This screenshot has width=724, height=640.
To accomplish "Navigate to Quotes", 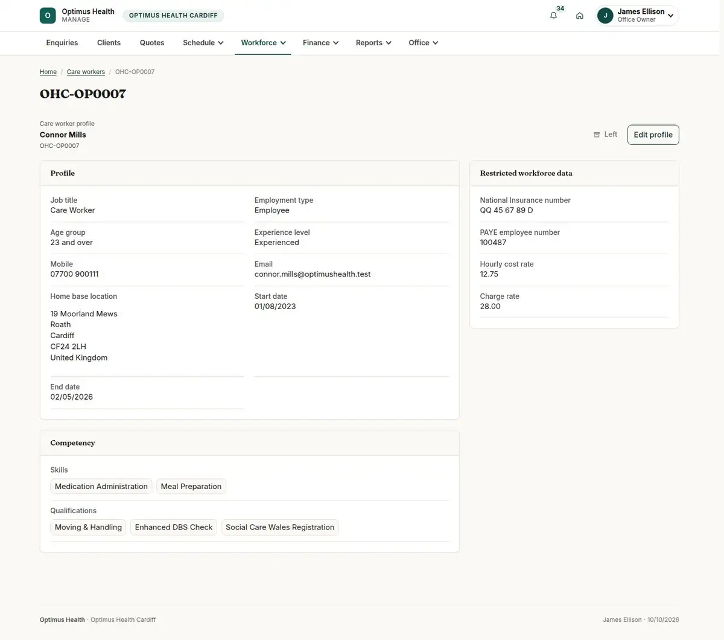I will 152,43.
